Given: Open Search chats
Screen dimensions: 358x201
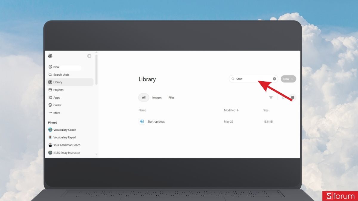Looking at the screenshot, I should (x=59, y=75).
